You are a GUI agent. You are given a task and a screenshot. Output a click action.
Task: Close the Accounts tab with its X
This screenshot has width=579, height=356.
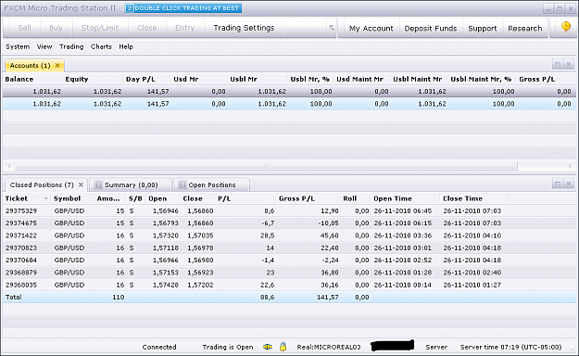(57, 66)
